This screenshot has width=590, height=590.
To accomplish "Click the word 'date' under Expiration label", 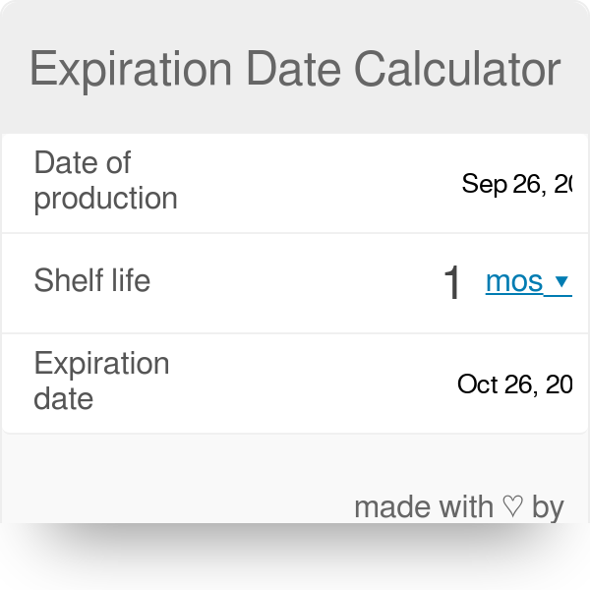I will [64, 399].
